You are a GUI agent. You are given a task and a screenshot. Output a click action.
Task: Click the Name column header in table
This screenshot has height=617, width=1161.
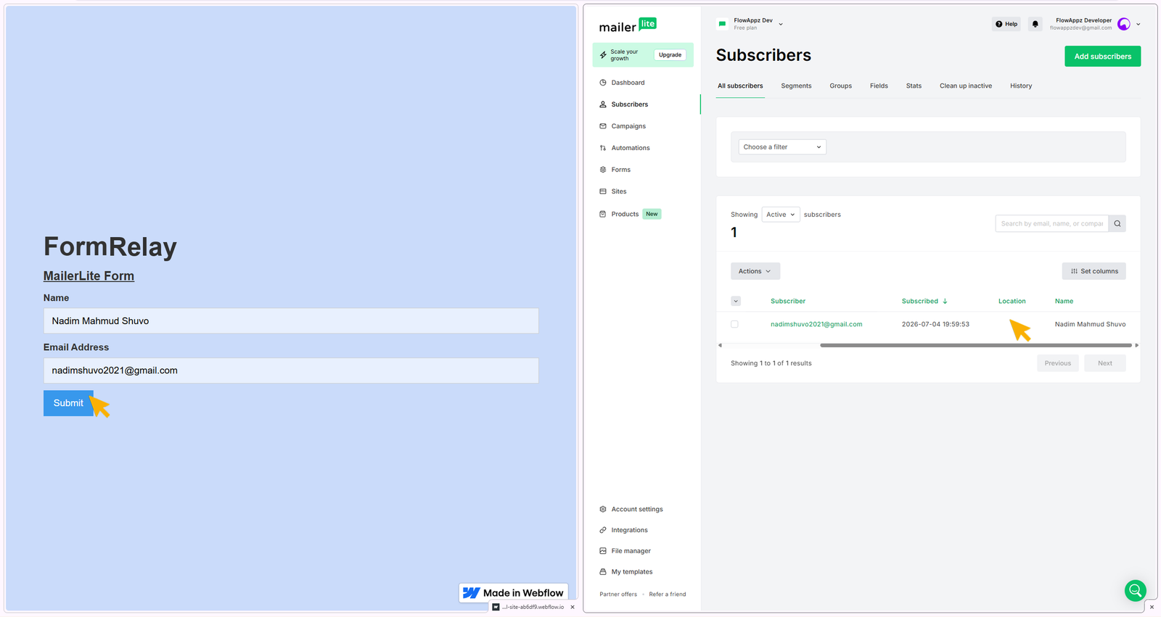click(1064, 301)
